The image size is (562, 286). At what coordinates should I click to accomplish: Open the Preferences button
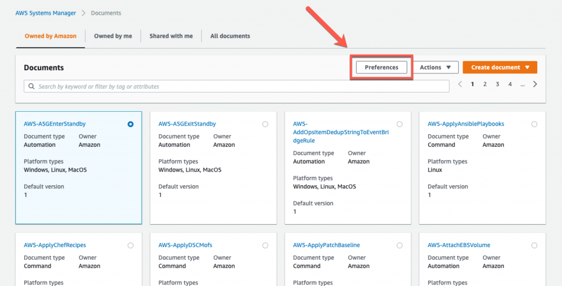pos(381,67)
